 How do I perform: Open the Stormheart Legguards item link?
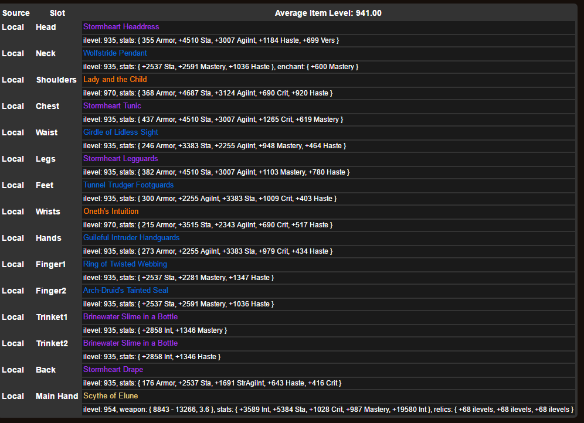coord(121,159)
